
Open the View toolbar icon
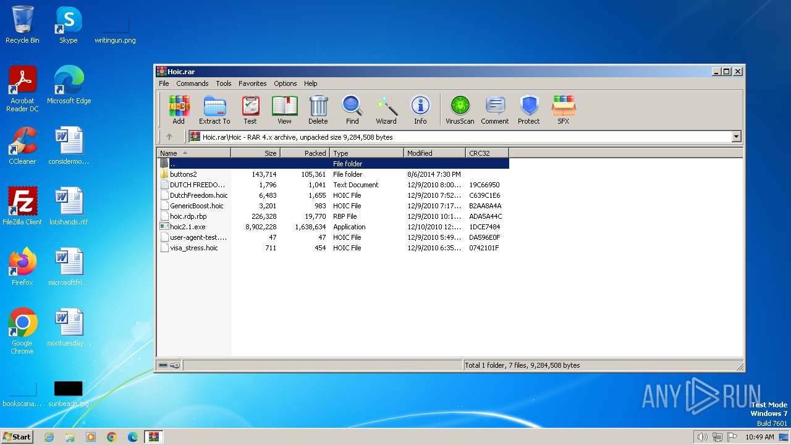(284, 110)
